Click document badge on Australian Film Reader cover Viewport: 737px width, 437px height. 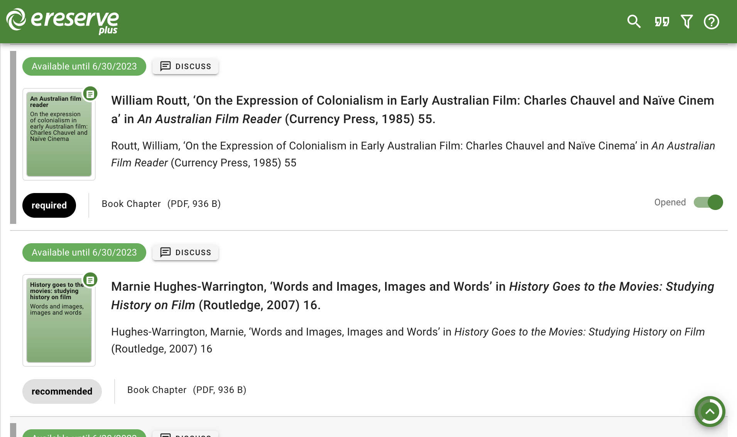pyautogui.click(x=90, y=94)
